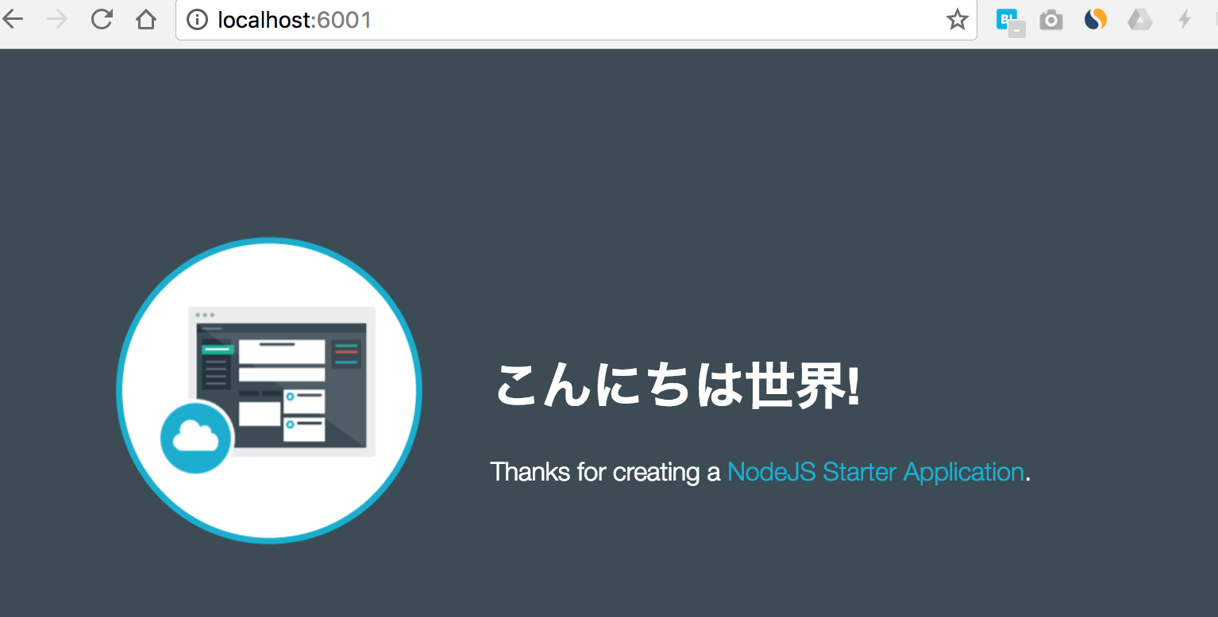Viewport: 1218px width, 617px height.
Task: Bookmark this page with the star
Action: coord(957,19)
